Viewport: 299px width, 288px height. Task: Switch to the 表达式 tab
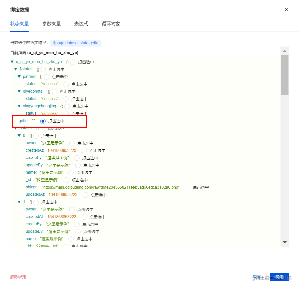[81, 24]
